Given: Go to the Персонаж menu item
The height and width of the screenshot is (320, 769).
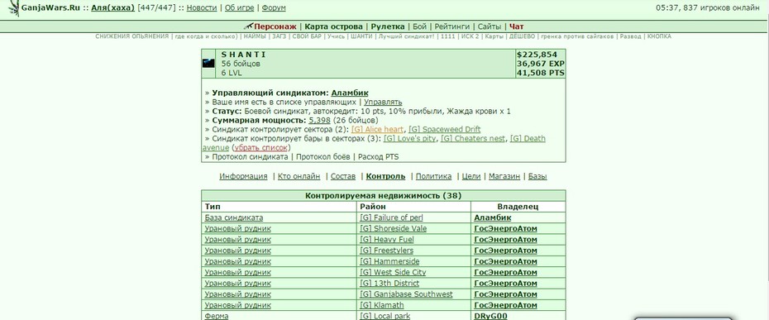Looking at the screenshot, I should click(275, 26).
